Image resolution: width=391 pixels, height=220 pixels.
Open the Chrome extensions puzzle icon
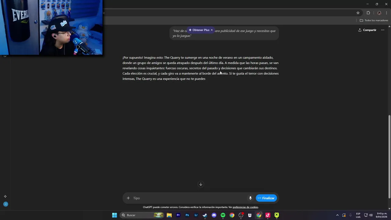[x=368, y=13]
